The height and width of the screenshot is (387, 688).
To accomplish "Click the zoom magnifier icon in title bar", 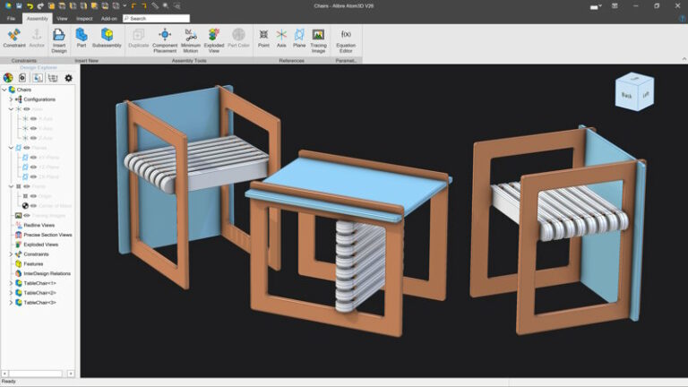I will 166,5.
